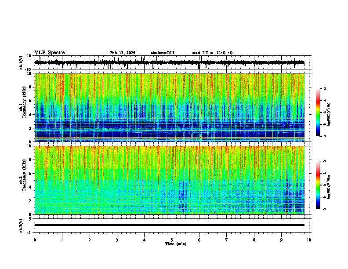348x269 pixels.
Task: Click the 'VLF Spectra' title text
Action: [50, 53]
